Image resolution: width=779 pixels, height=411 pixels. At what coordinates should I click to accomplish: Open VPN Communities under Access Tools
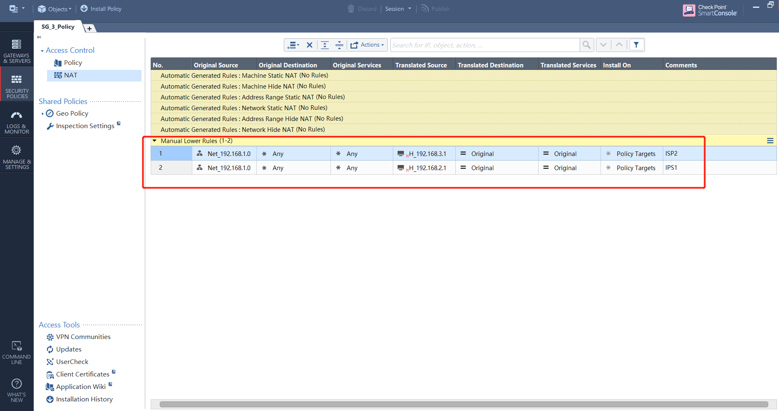tap(83, 337)
